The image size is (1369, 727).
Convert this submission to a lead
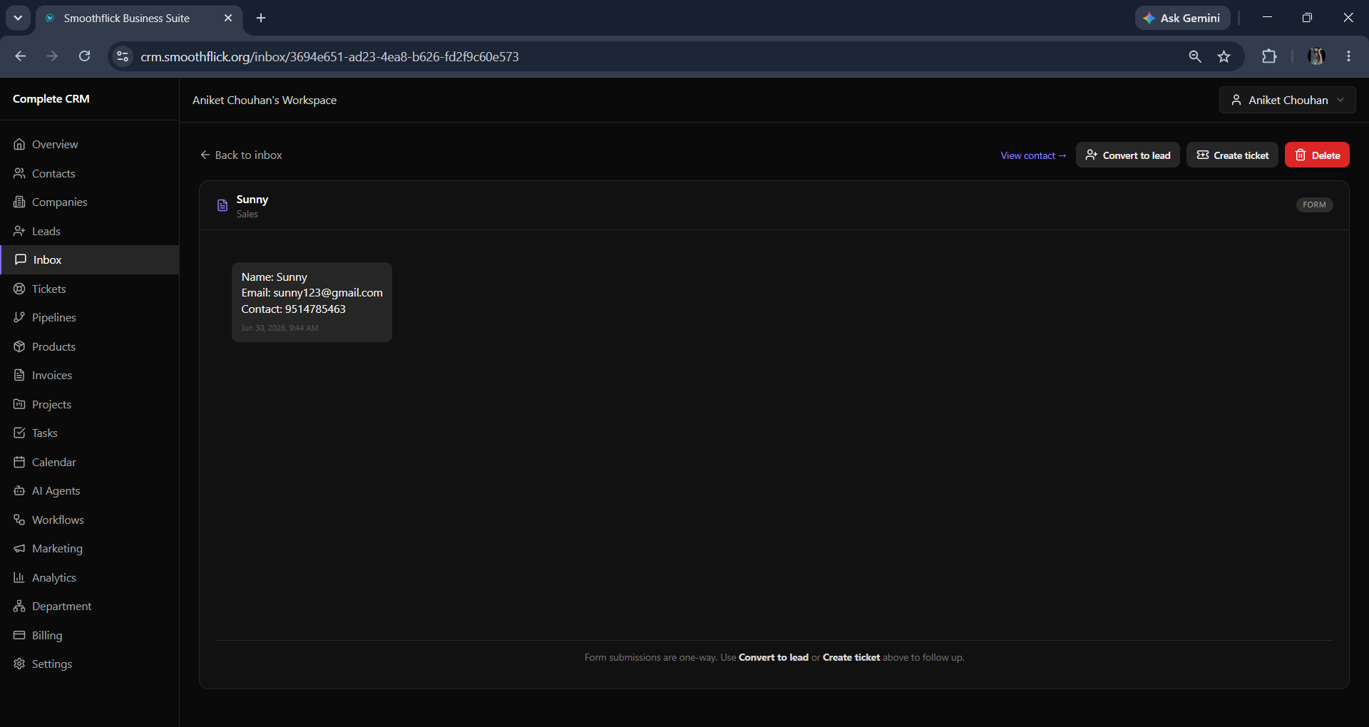[x=1128, y=155]
